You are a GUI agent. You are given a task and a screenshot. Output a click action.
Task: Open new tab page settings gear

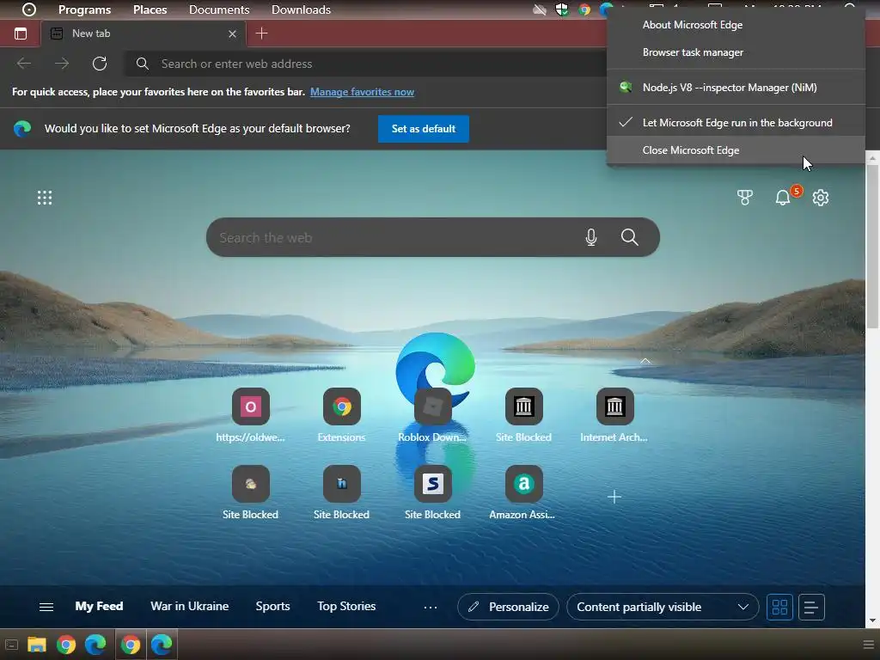click(821, 198)
